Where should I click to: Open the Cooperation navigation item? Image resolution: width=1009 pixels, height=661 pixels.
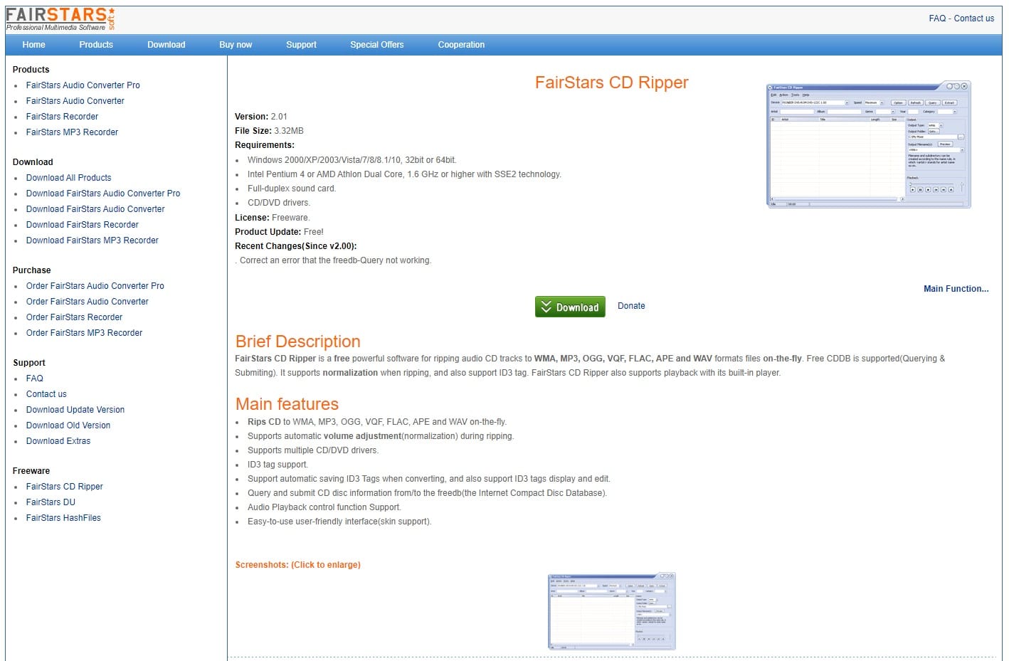(x=461, y=45)
